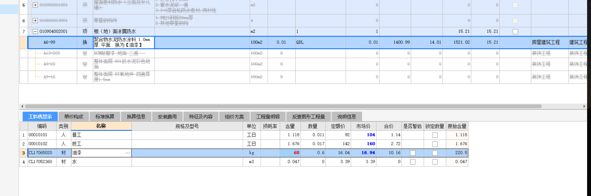The image size is (591, 196).
Task: Select the 编码 column header
Action: (42, 126)
